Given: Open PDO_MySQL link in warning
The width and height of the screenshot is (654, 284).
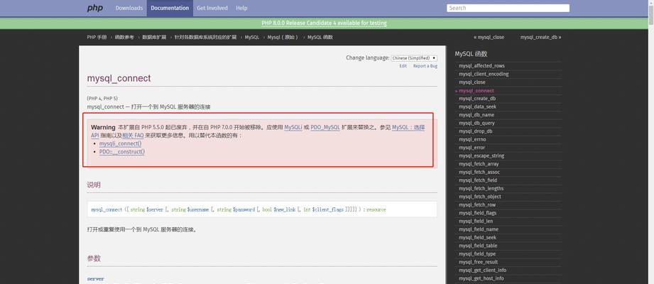Looking at the screenshot, I should coord(325,127).
